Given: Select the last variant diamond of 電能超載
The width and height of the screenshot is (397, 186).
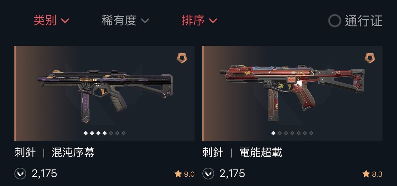Looking at the screenshot, I should [311, 133].
